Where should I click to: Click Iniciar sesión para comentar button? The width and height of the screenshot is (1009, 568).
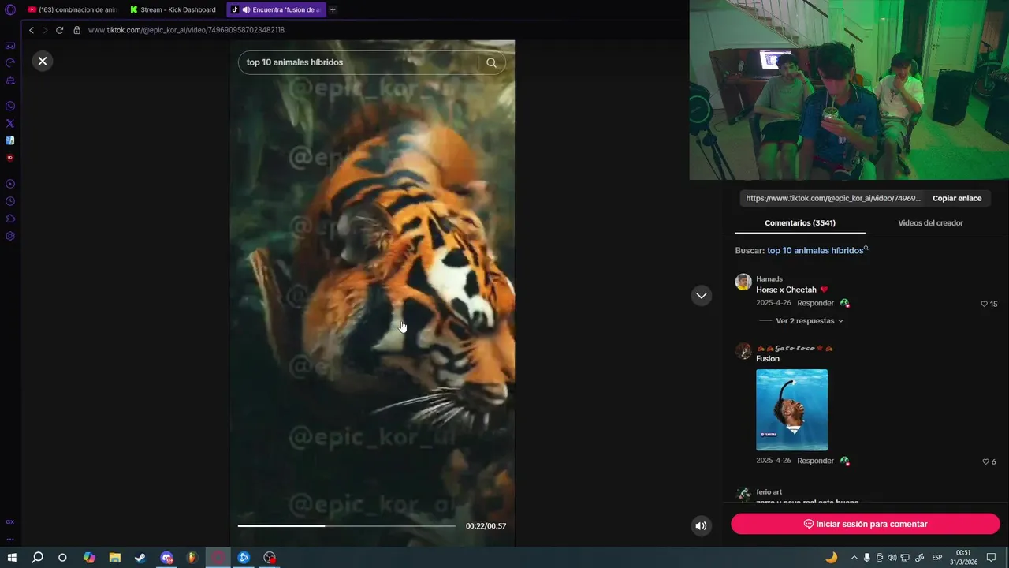(x=865, y=524)
